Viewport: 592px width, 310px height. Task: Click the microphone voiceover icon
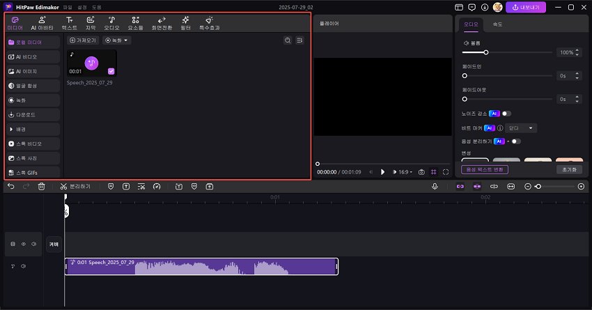pos(435,186)
